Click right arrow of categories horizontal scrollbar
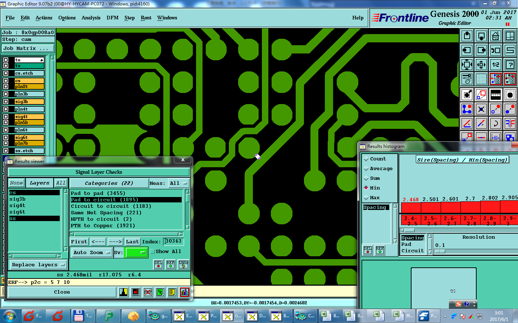Screen dimensions: 518x323 (x=181, y=234)
